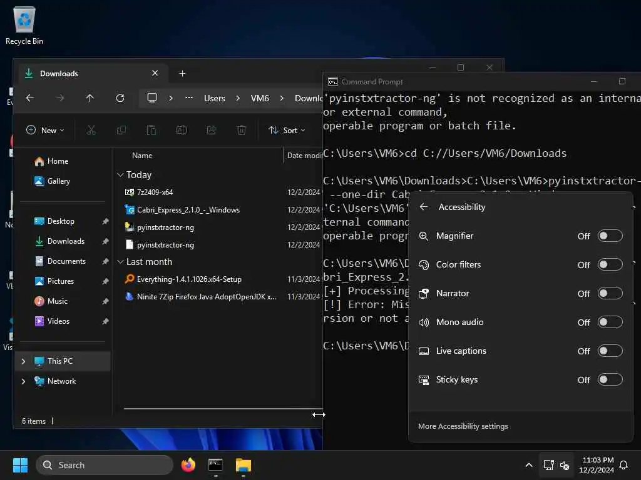Turn on the Magnifier toggle
This screenshot has width=641, height=480.
610,236
